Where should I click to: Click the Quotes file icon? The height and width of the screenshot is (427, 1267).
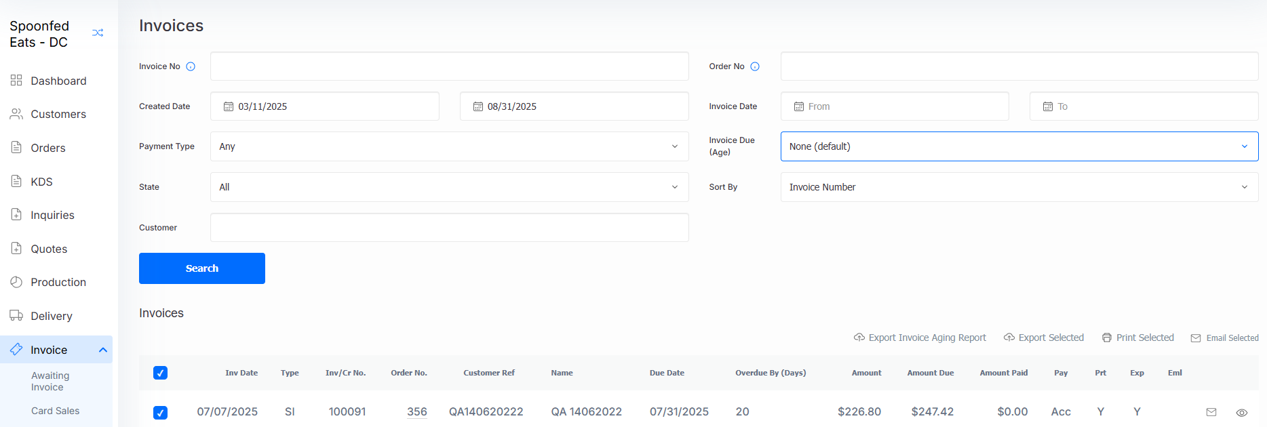[x=16, y=248]
